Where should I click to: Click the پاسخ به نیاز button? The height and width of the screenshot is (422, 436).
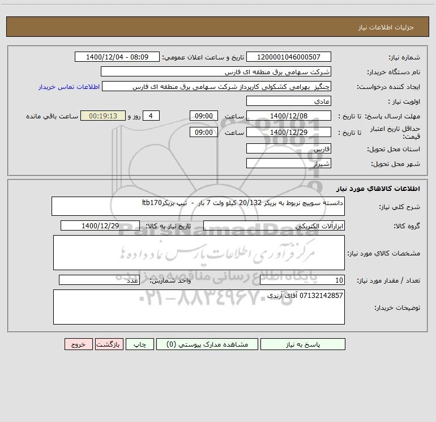click(x=303, y=344)
